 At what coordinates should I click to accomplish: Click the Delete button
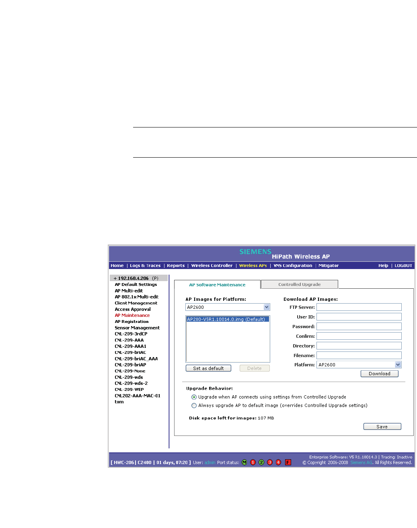pyautogui.click(x=255, y=368)
